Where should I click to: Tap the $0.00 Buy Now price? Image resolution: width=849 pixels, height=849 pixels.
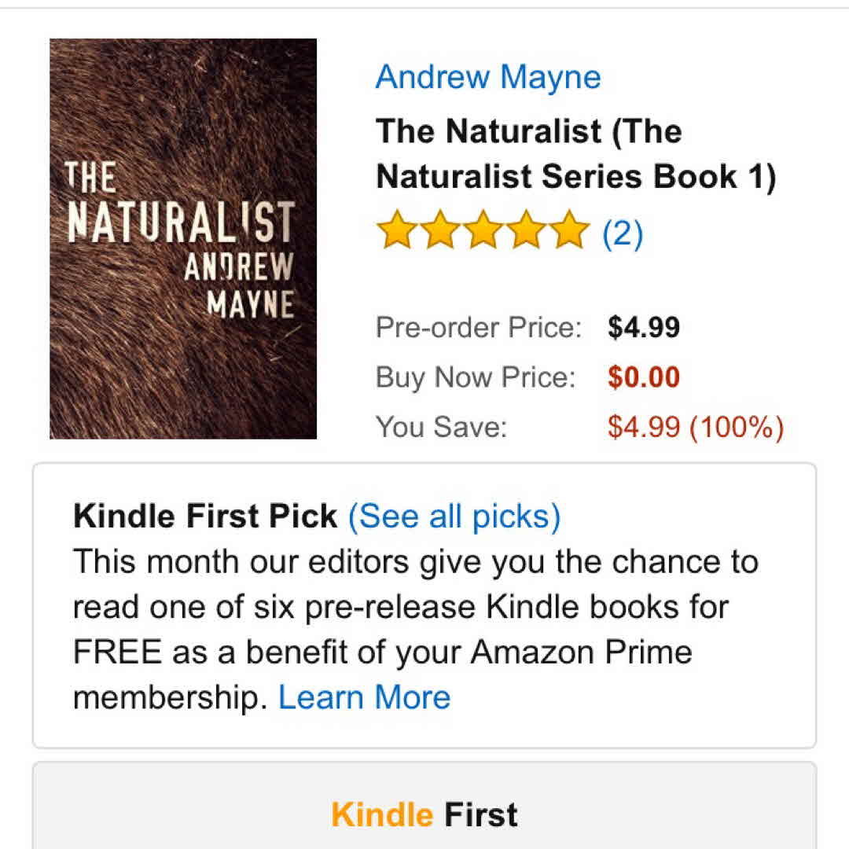click(644, 377)
